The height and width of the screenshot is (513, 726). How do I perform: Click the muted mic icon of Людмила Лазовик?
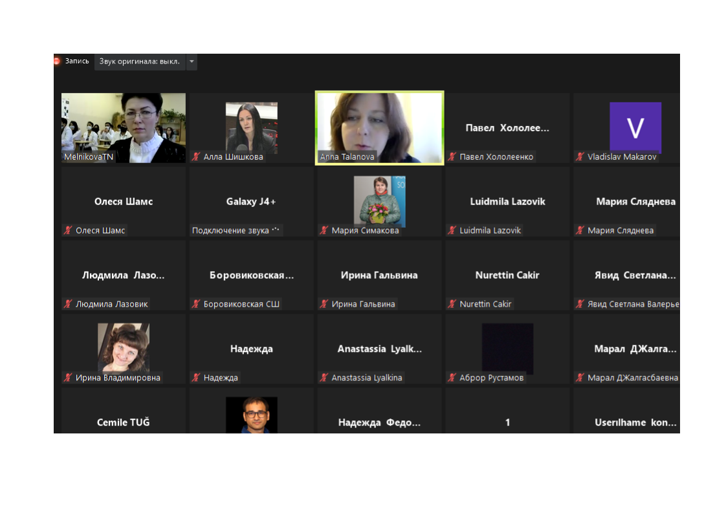click(69, 304)
